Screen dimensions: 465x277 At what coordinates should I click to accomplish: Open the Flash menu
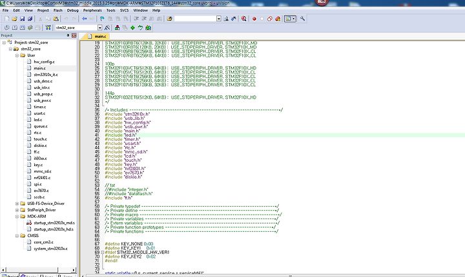(58, 10)
